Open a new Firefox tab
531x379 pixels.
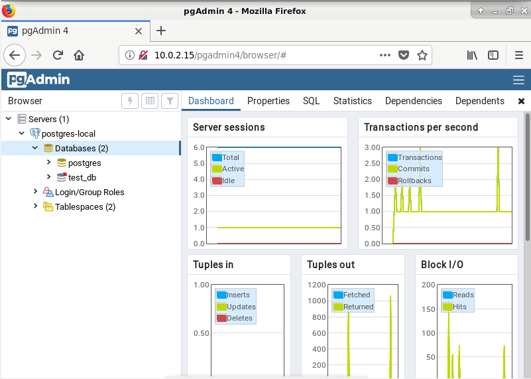(x=161, y=31)
